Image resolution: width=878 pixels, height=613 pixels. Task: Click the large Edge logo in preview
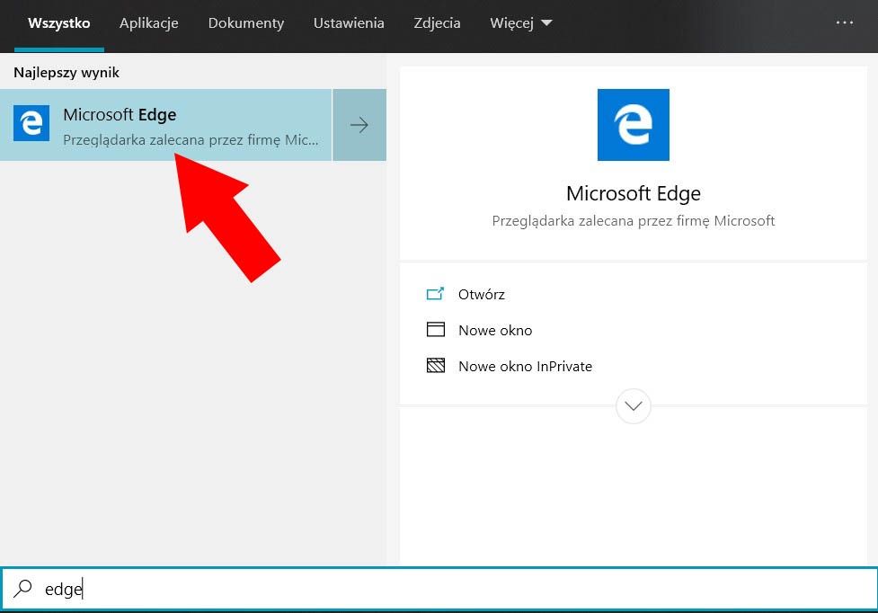[634, 125]
